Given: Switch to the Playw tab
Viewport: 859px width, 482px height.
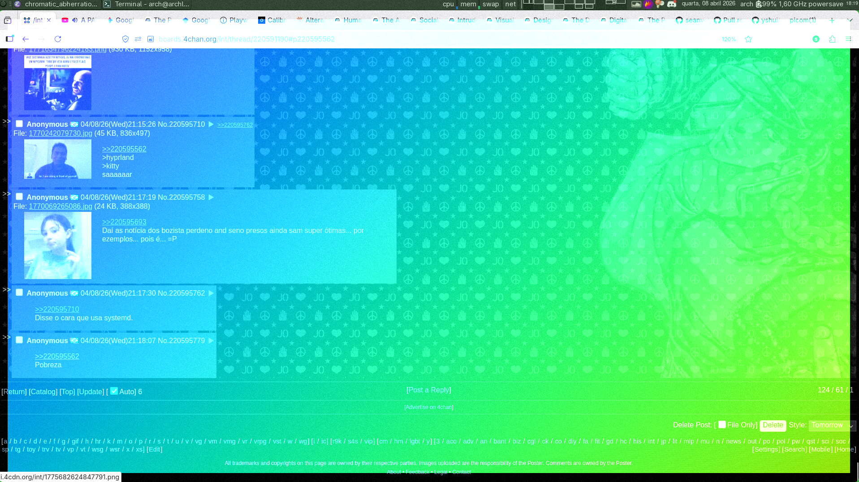Looking at the screenshot, I should tap(233, 20).
